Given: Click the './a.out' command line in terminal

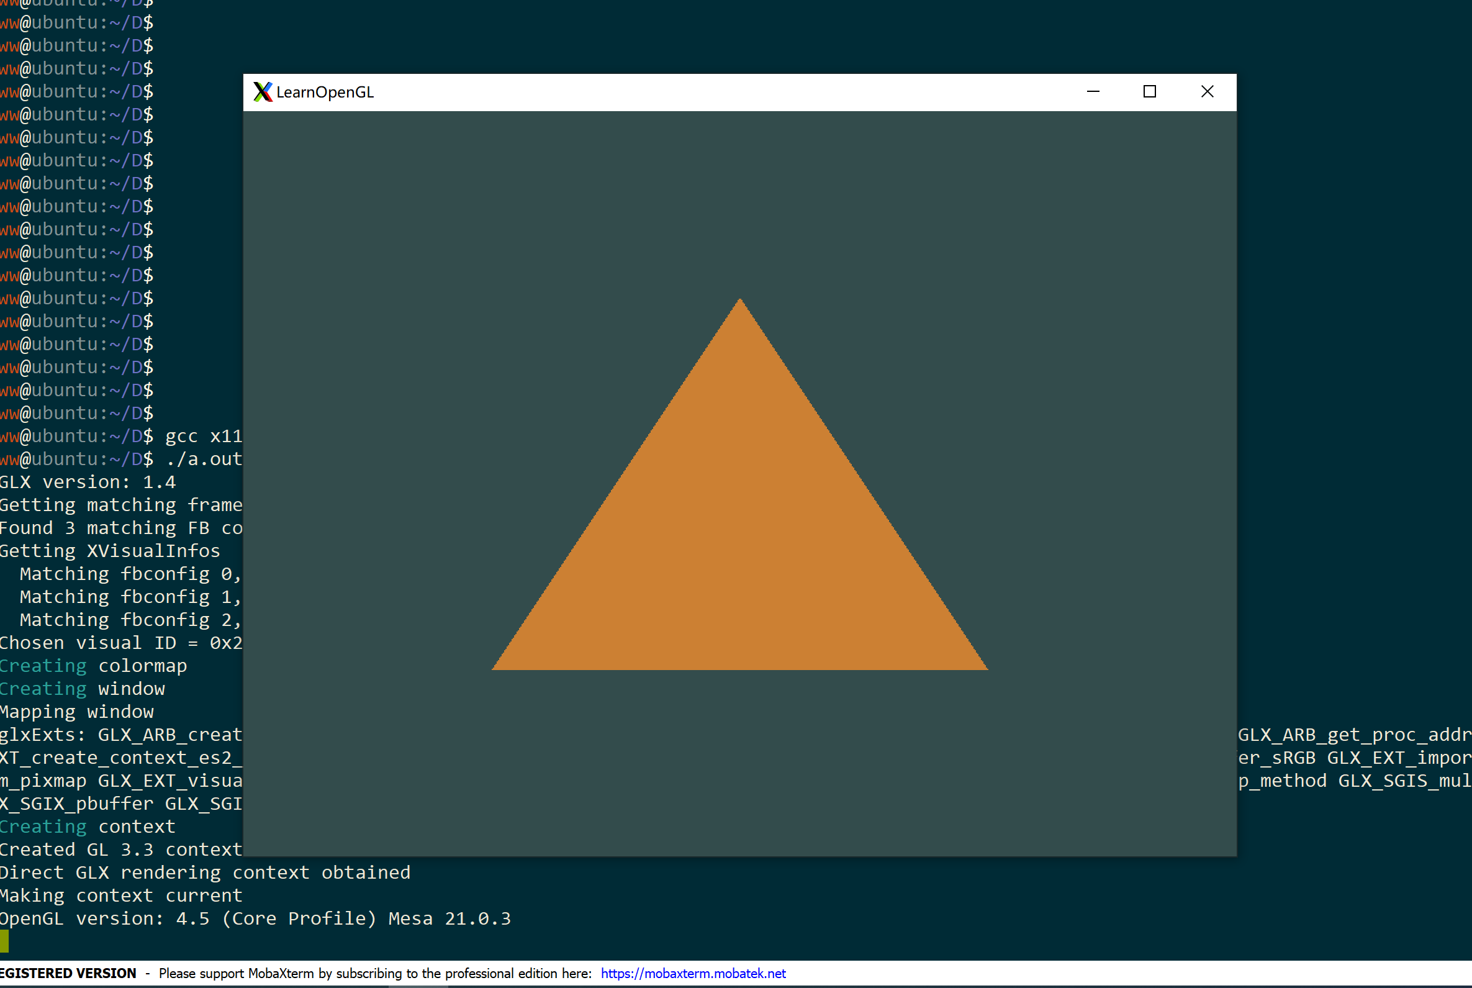Looking at the screenshot, I should tap(204, 460).
